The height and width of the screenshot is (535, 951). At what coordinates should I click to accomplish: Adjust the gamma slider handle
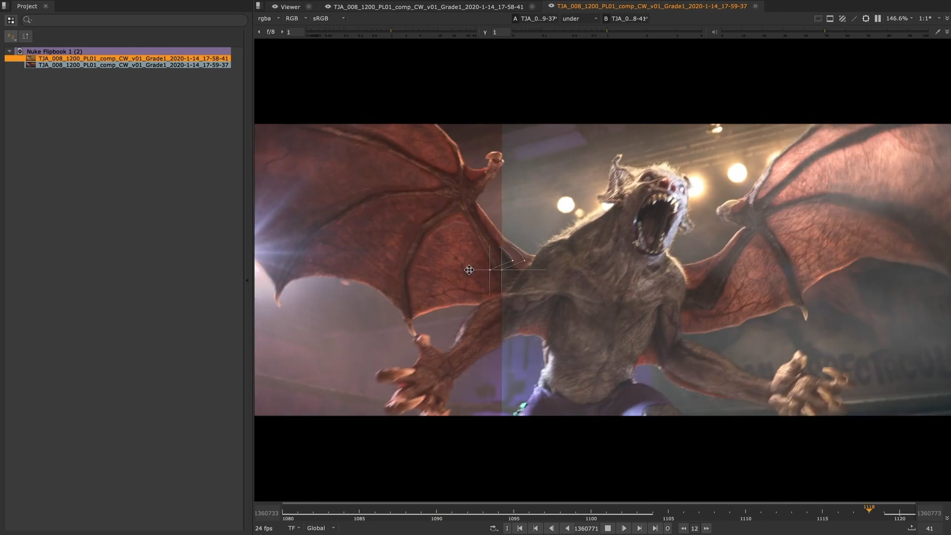pos(607,31)
